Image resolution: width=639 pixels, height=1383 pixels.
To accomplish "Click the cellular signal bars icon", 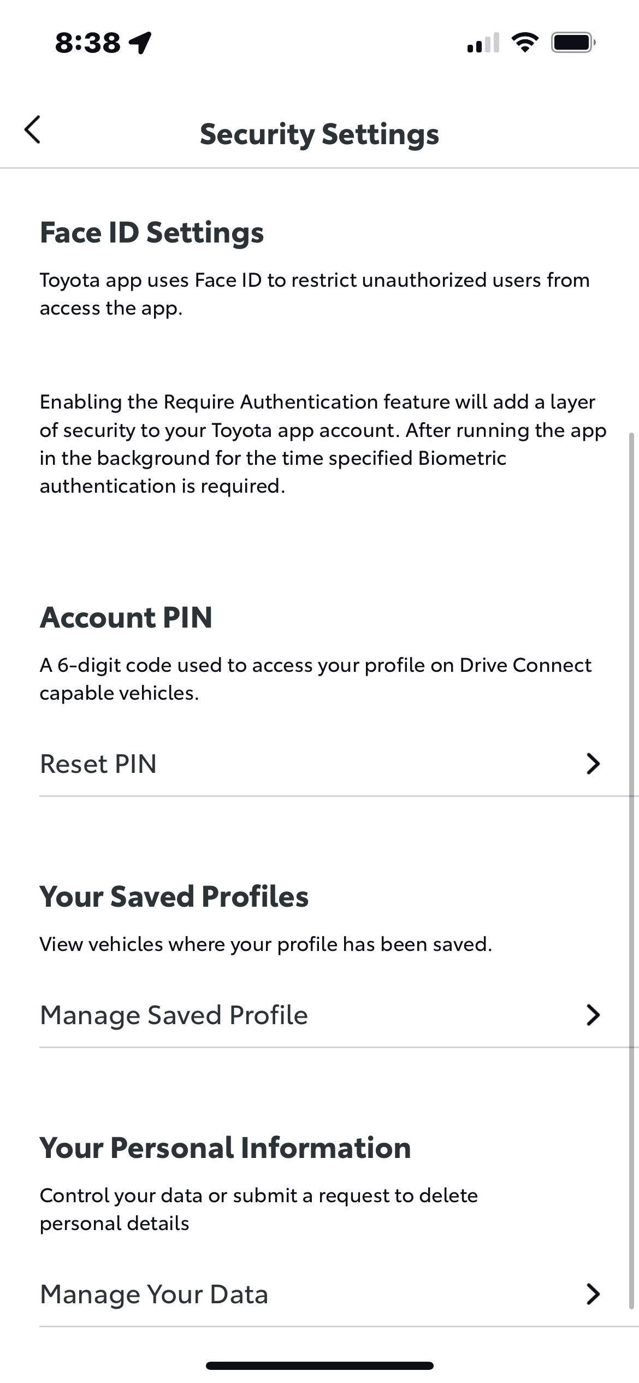I will 483,43.
